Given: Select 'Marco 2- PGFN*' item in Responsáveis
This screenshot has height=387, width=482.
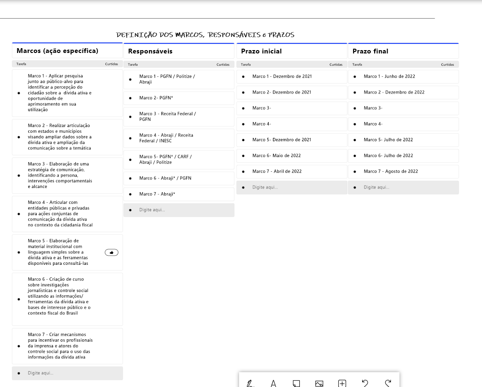Looking at the screenshot, I should [x=156, y=98].
